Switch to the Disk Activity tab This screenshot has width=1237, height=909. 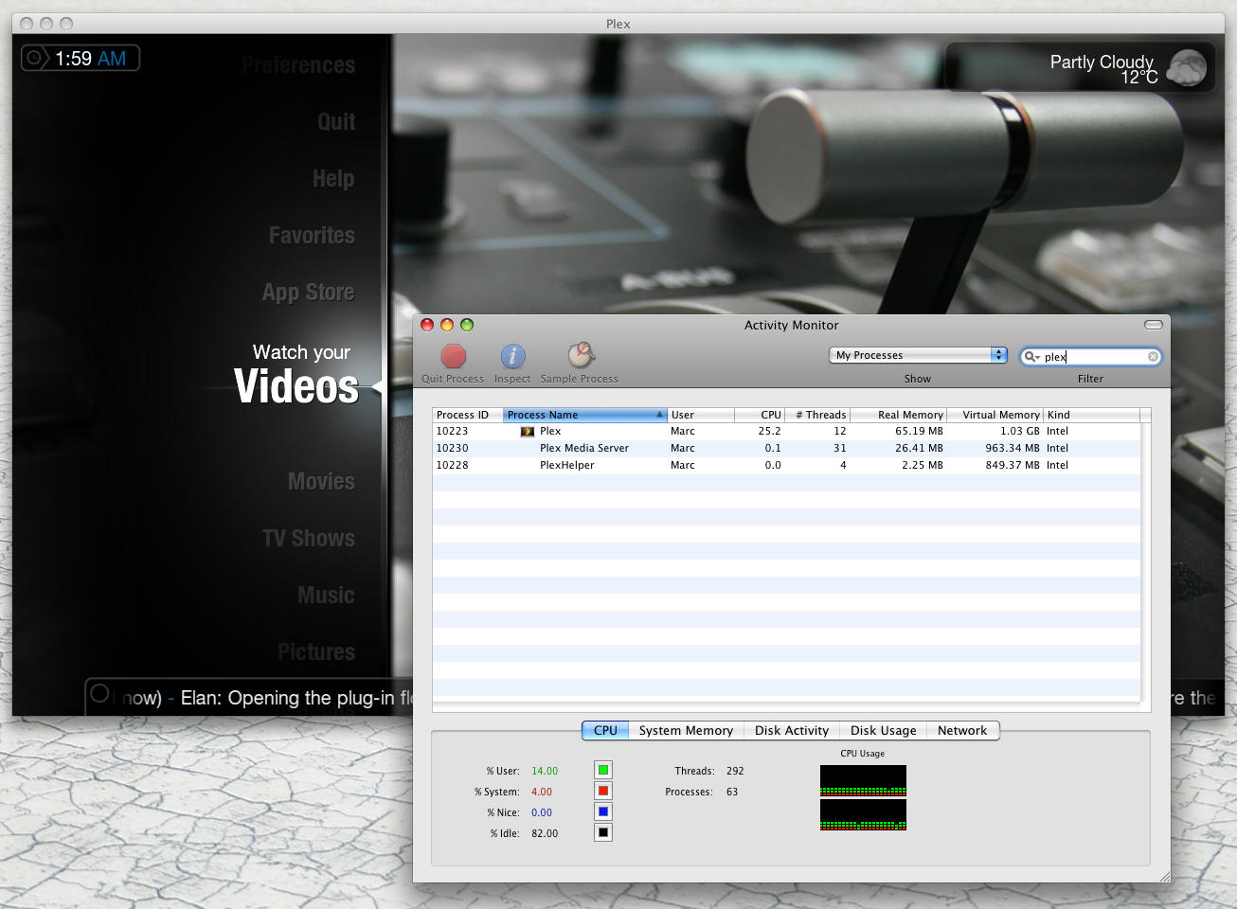tap(792, 731)
